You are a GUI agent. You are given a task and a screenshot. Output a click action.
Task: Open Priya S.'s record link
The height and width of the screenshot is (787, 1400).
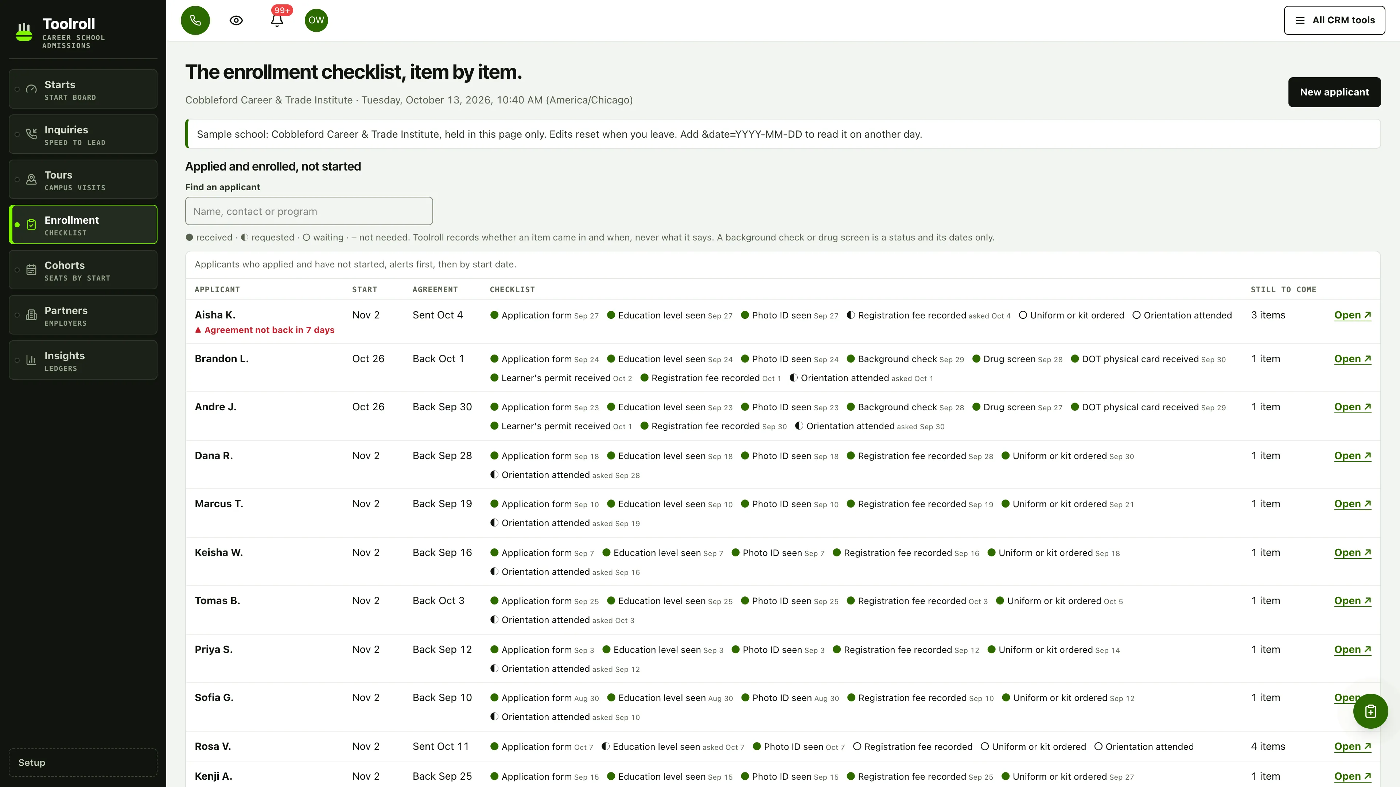point(1352,650)
